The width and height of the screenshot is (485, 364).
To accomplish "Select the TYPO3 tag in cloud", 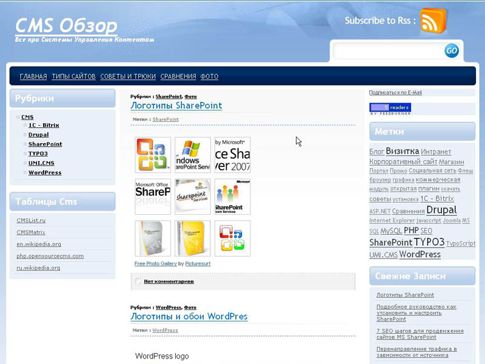I will point(429,242).
